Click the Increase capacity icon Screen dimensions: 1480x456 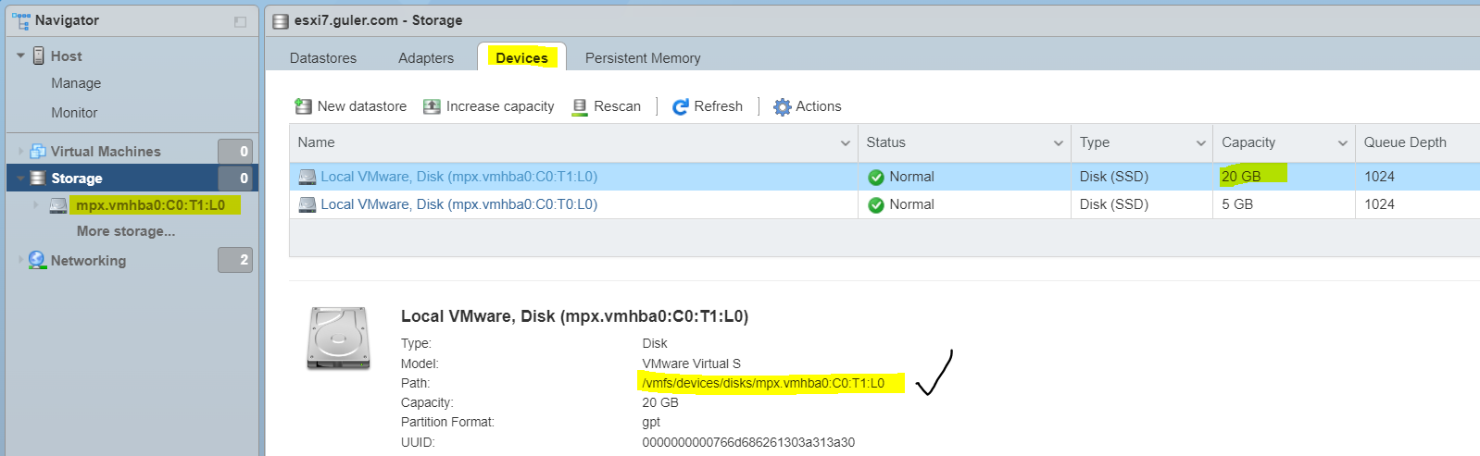[432, 106]
